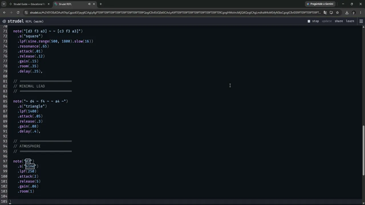This screenshot has width=365, height=205.
Task: Click the highlighted d2 note value
Action: click(28, 161)
